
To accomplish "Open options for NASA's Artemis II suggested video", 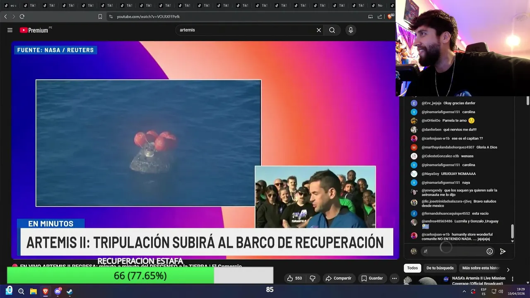I will pos(513,279).
